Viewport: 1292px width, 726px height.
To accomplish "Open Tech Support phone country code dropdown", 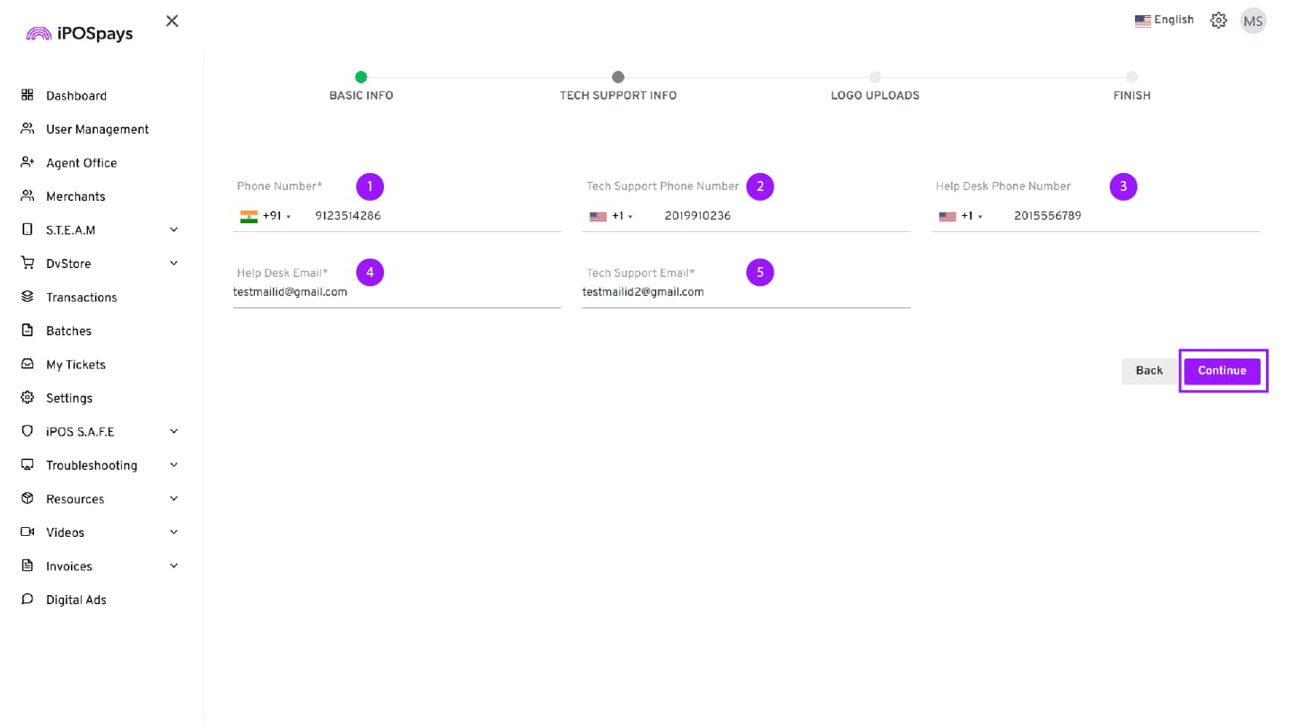I will click(612, 216).
